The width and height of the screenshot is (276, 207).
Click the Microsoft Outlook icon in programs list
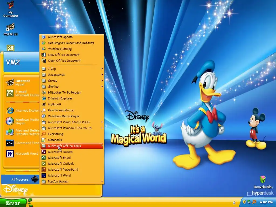pos(44,164)
